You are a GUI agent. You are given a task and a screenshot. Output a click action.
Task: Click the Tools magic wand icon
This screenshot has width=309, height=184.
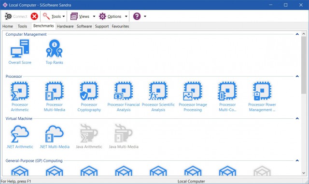pyautogui.click(x=46, y=16)
